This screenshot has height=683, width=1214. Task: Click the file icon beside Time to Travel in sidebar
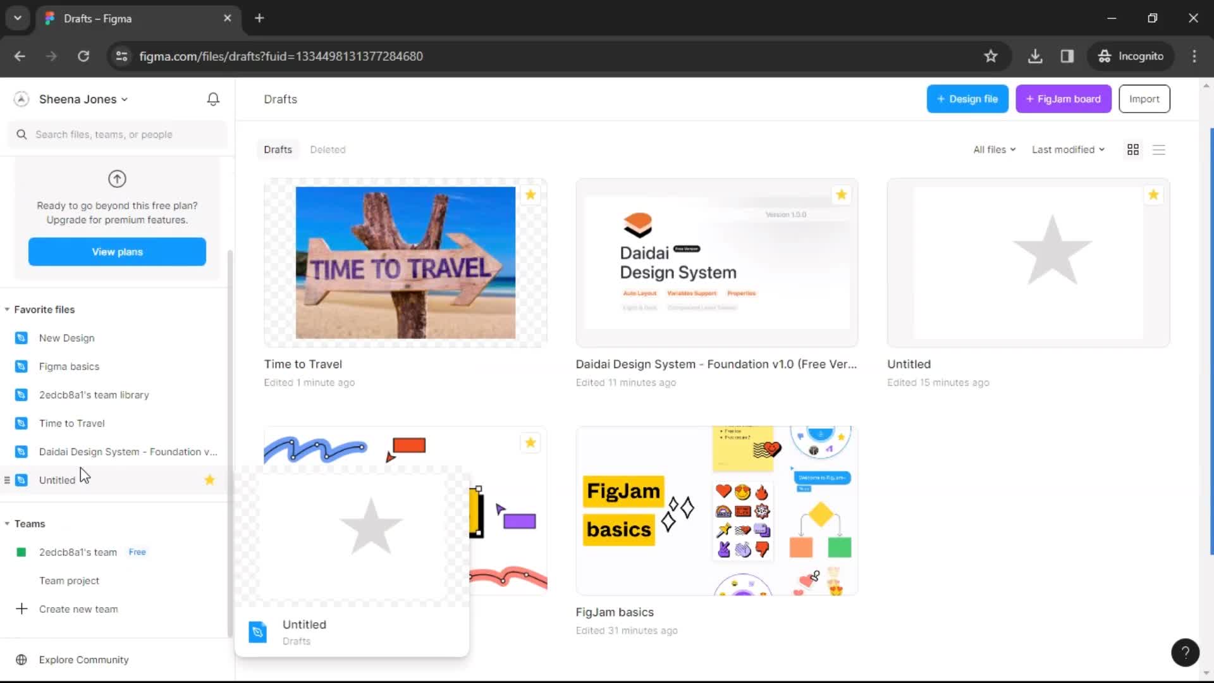[21, 424]
